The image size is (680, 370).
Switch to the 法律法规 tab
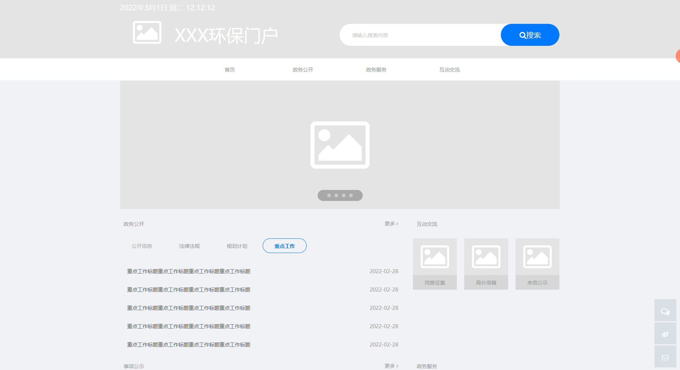[x=189, y=246]
